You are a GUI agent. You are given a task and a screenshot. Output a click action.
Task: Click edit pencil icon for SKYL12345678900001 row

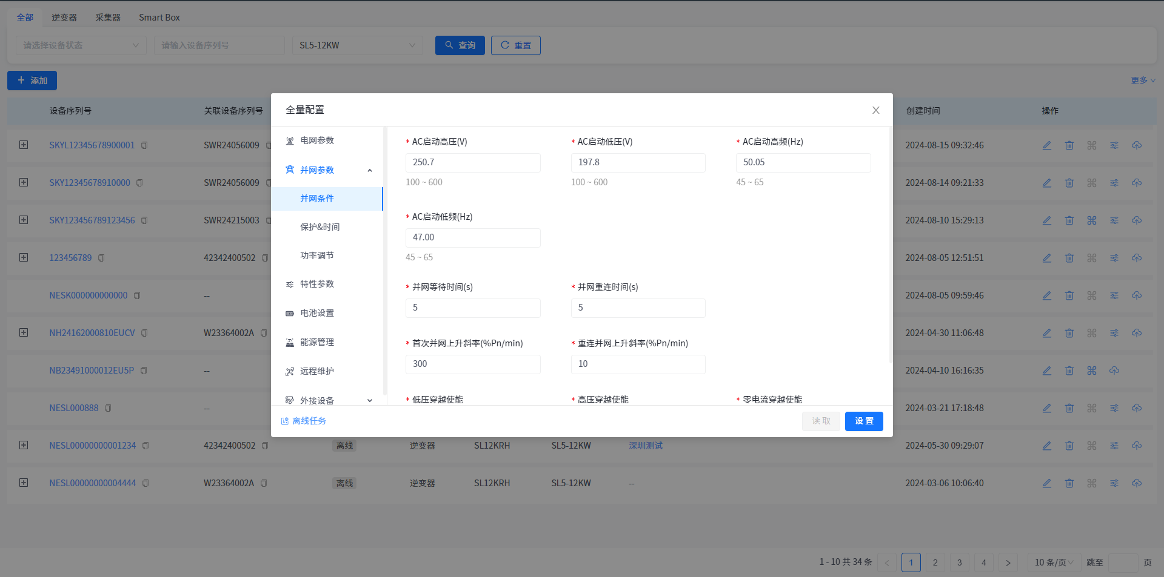click(1047, 145)
